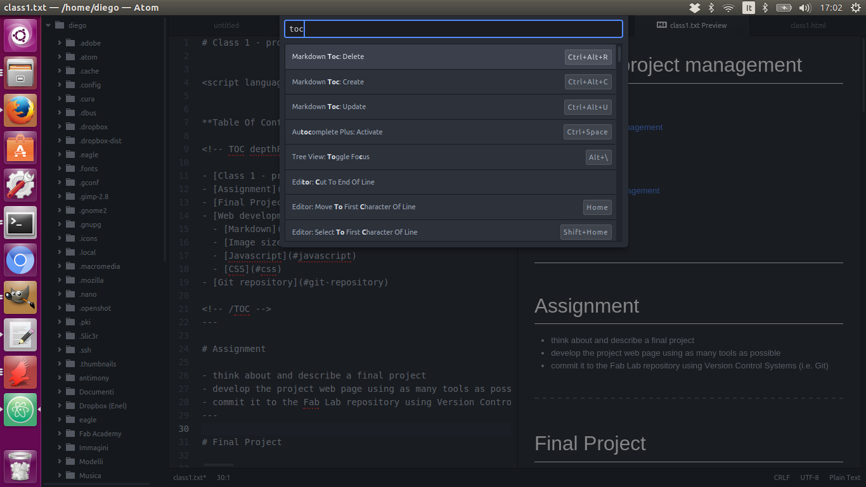This screenshot has width=866, height=487.
Task: Run Markdown Toc: Delete command
Action: (451, 56)
